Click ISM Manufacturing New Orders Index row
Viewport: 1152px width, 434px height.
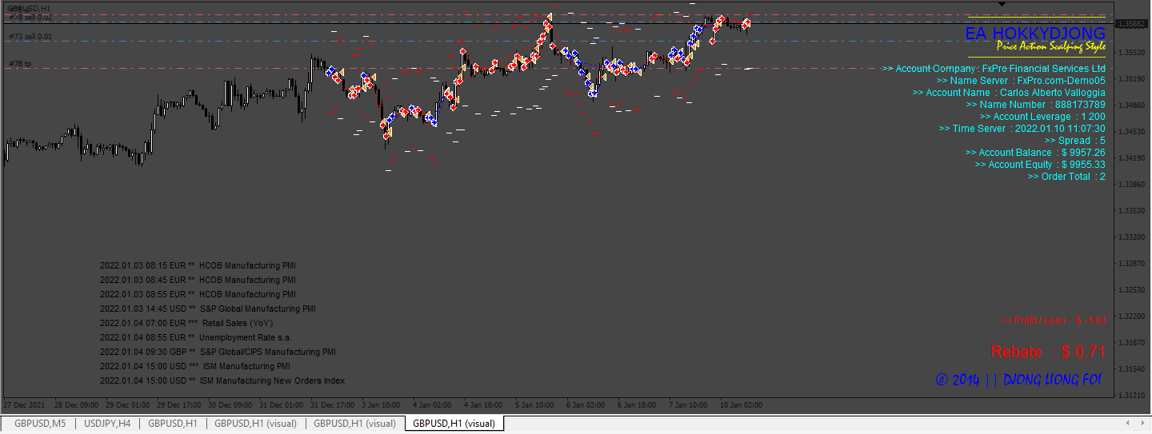(x=222, y=381)
